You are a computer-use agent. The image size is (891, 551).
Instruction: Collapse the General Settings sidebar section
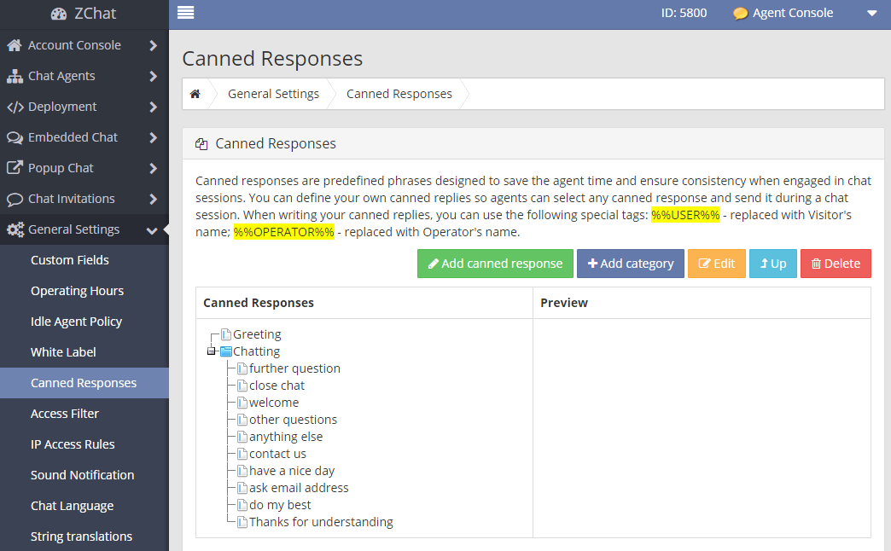pyautogui.click(x=152, y=229)
